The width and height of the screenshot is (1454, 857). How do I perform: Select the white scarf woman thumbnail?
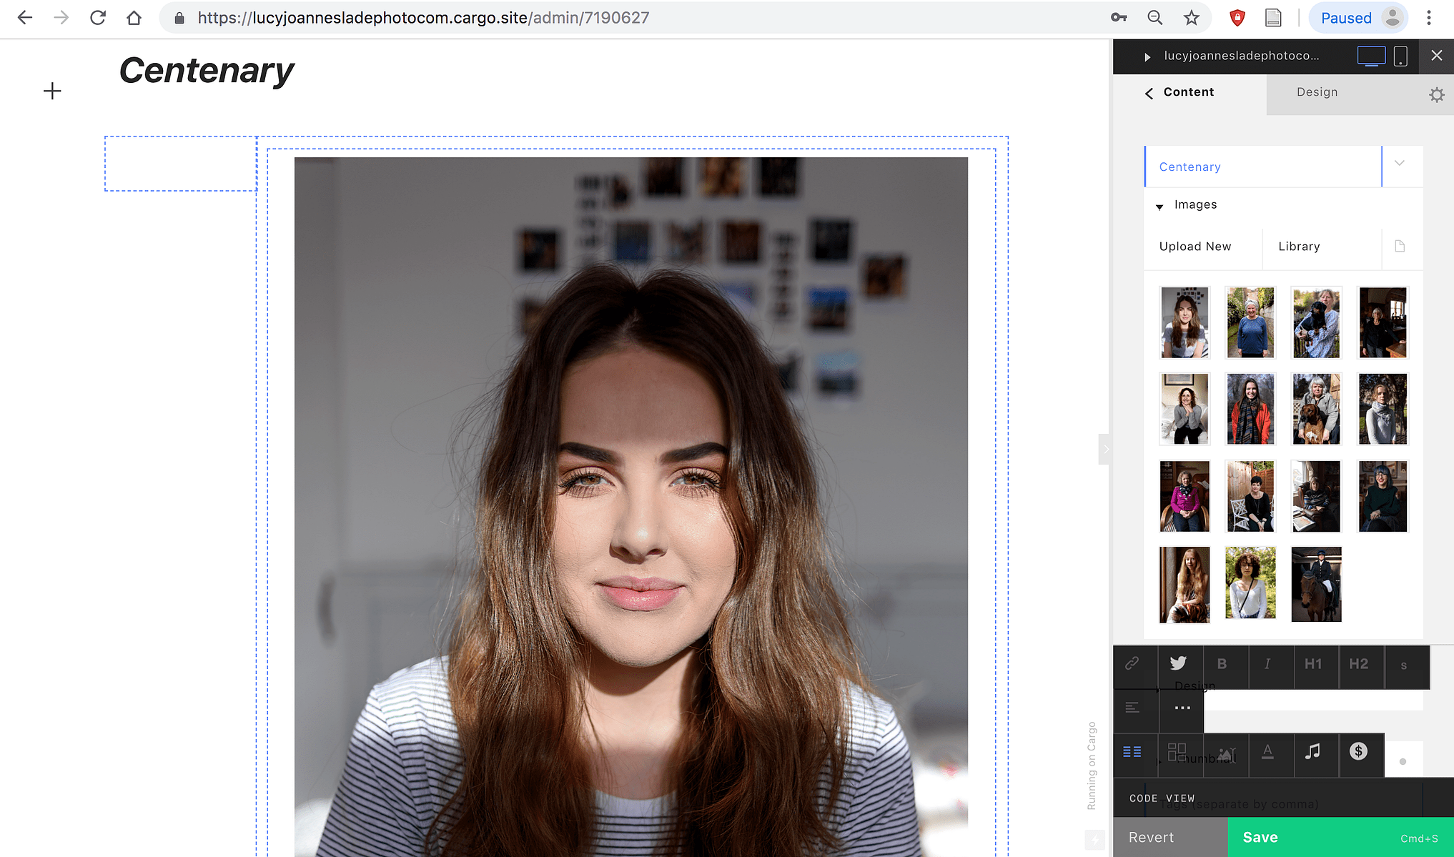1383,409
